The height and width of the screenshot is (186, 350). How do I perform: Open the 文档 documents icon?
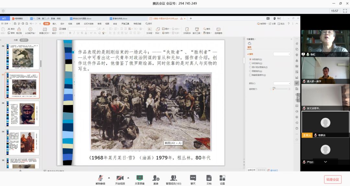point(209,178)
